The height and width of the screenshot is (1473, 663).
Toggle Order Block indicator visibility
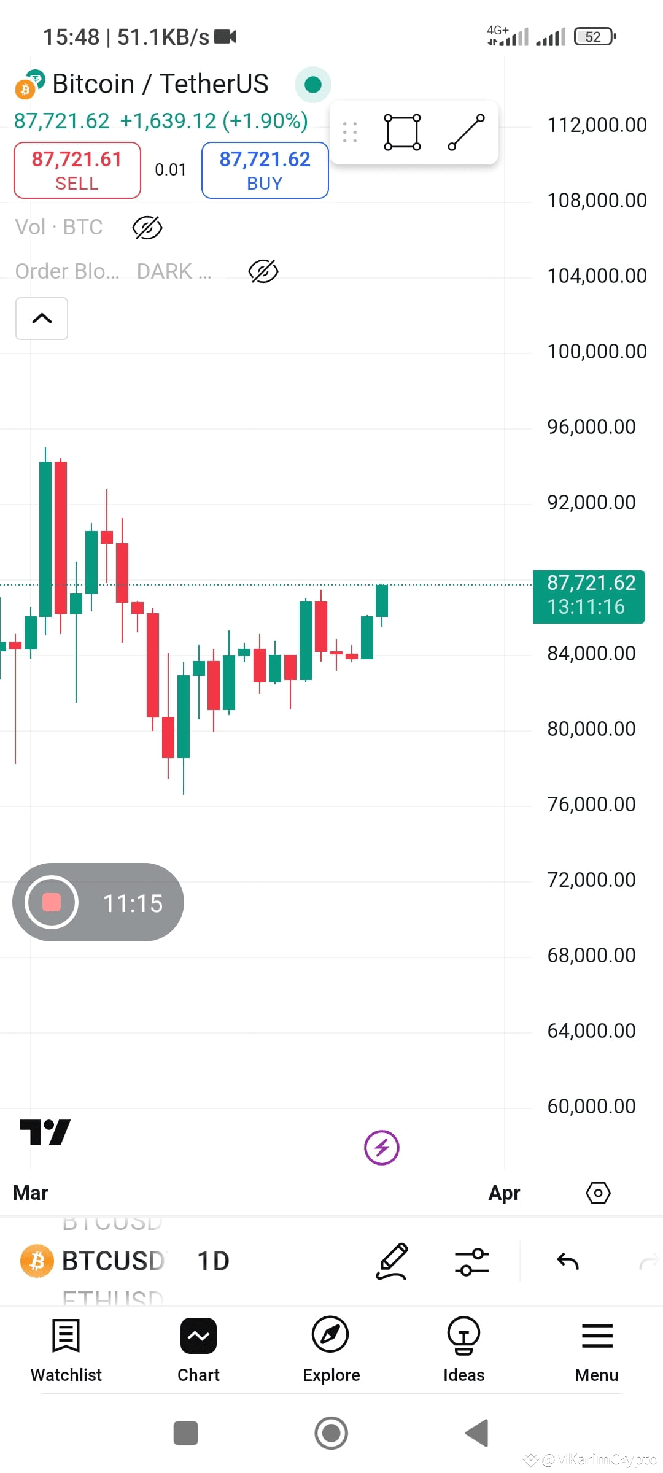click(x=263, y=271)
